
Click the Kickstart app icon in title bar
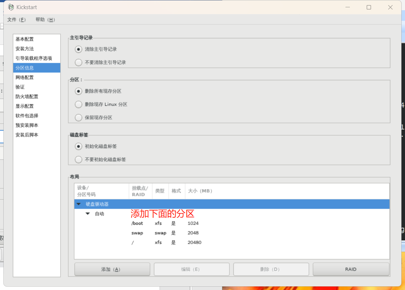coord(11,7)
